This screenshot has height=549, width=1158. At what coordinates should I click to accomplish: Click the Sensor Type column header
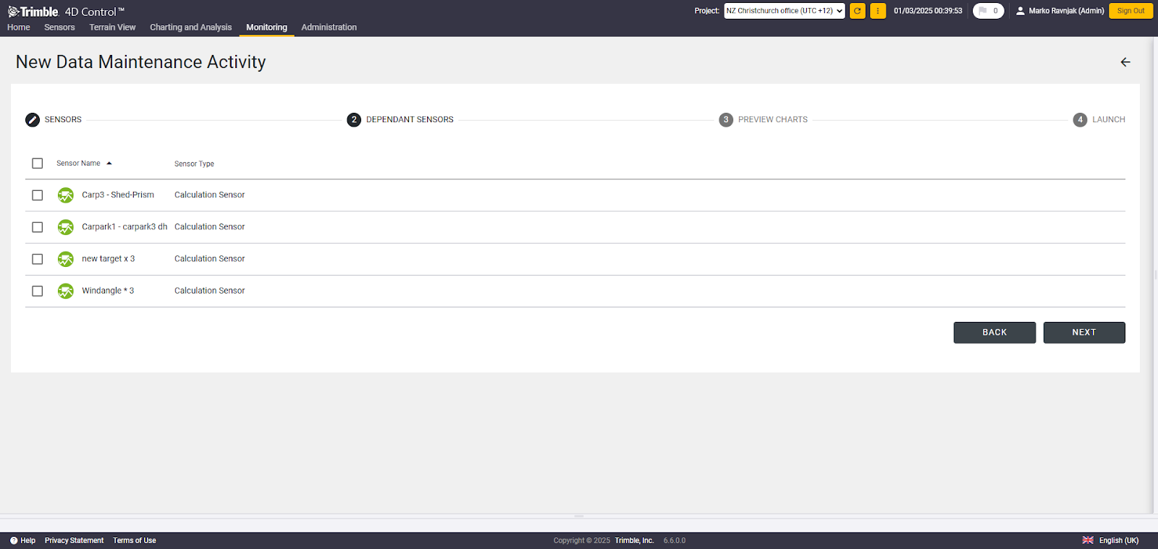point(194,164)
